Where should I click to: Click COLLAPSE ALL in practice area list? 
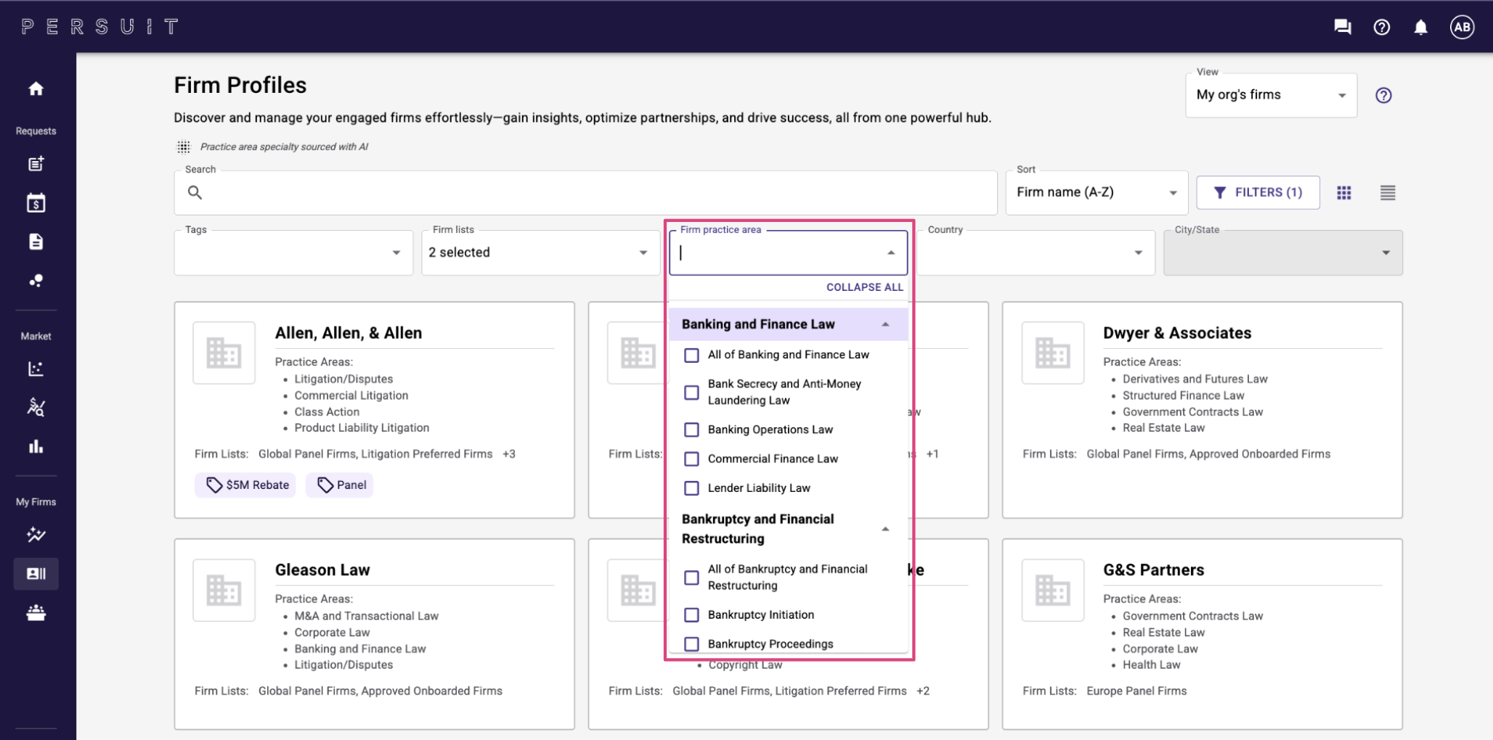[864, 287]
